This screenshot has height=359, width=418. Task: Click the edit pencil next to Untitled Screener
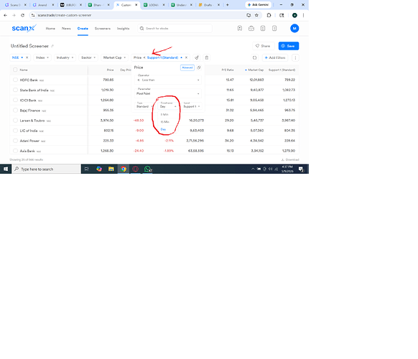coord(52,46)
